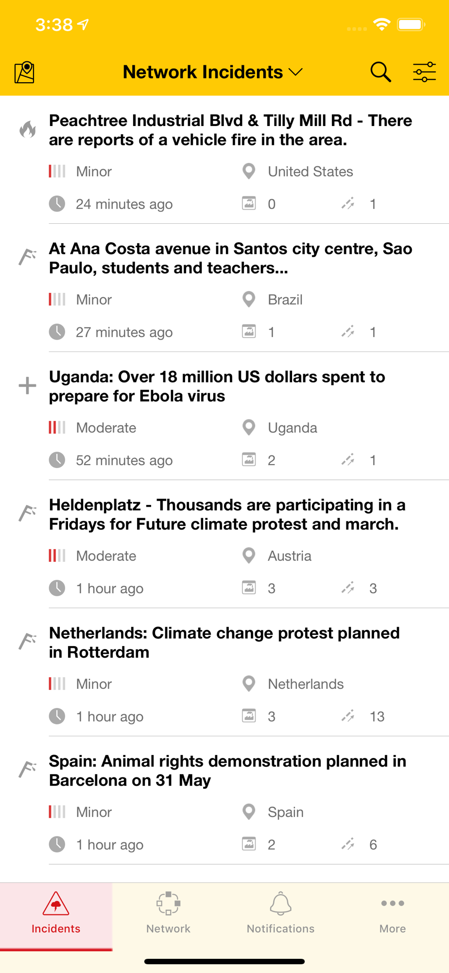Click the vehicle fire flame icon
Viewport: 449px width, 973px height.
pyautogui.click(x=28, y=129)
